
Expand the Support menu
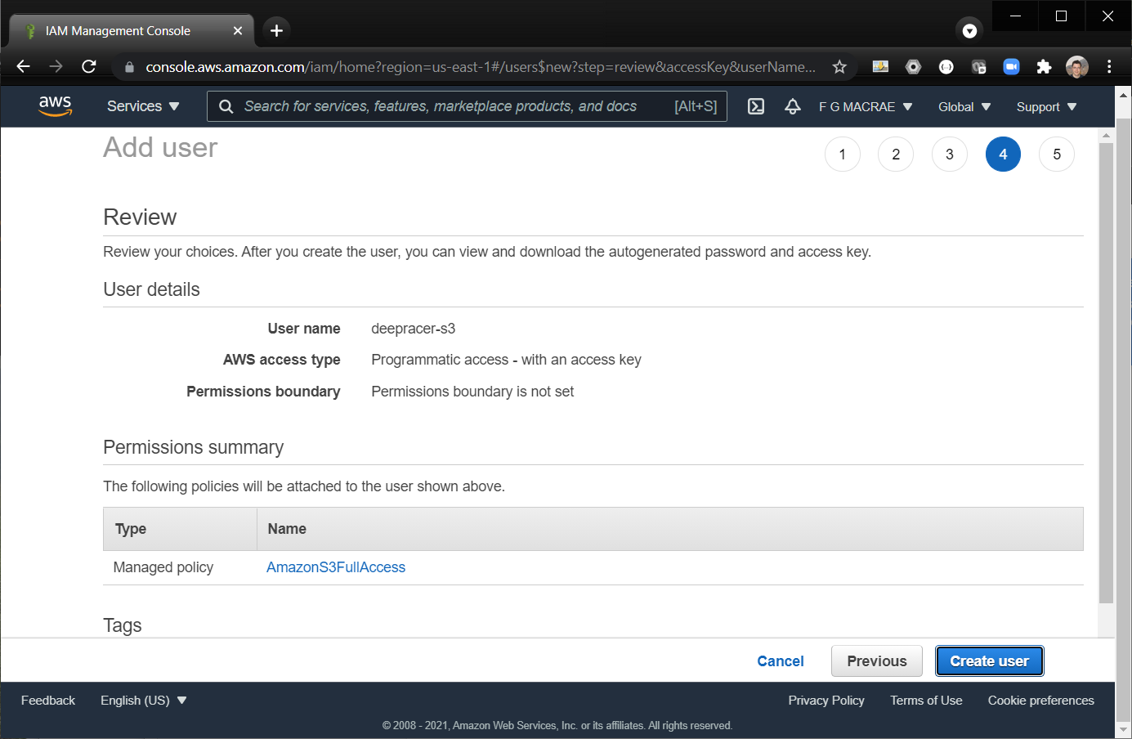pos(1046,106)
